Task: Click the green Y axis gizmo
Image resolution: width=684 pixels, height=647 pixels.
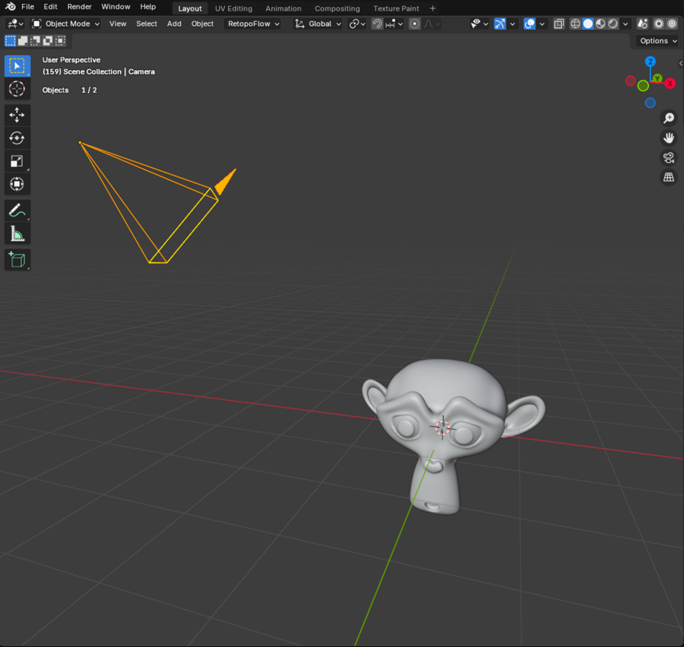Action: (657, 79)
